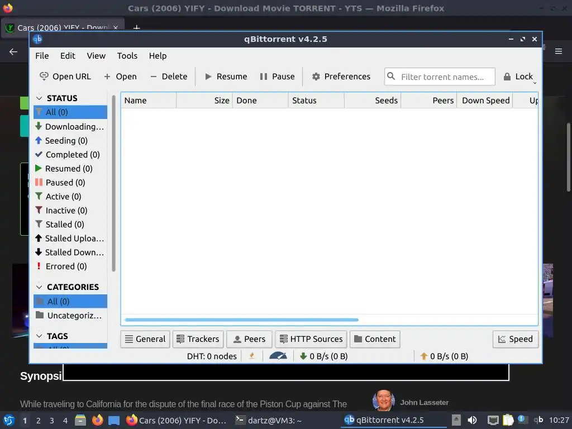Open the Help menu
Screen dimensions: 572x429
coord(158,56)
